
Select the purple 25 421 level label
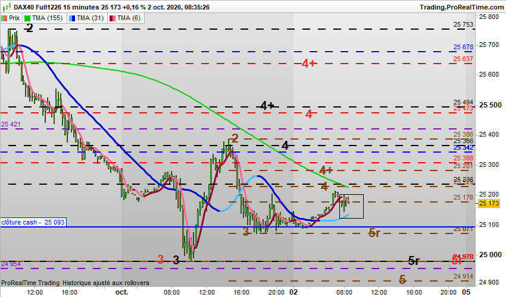(x=11, y=124)
